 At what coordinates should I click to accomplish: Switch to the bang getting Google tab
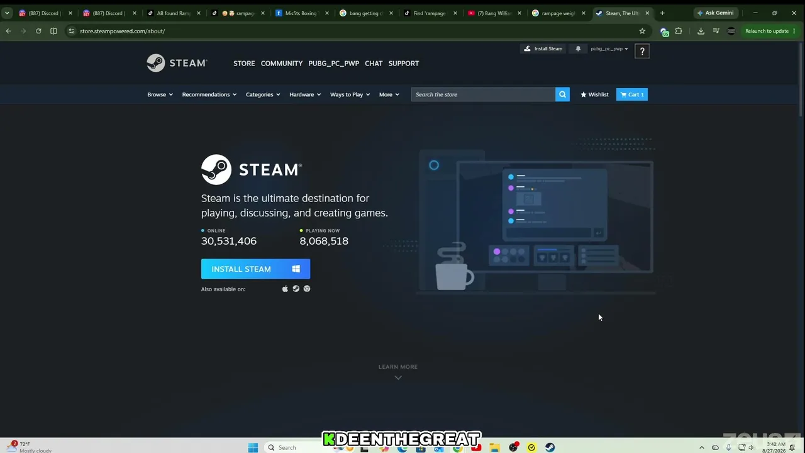(367, 13)
